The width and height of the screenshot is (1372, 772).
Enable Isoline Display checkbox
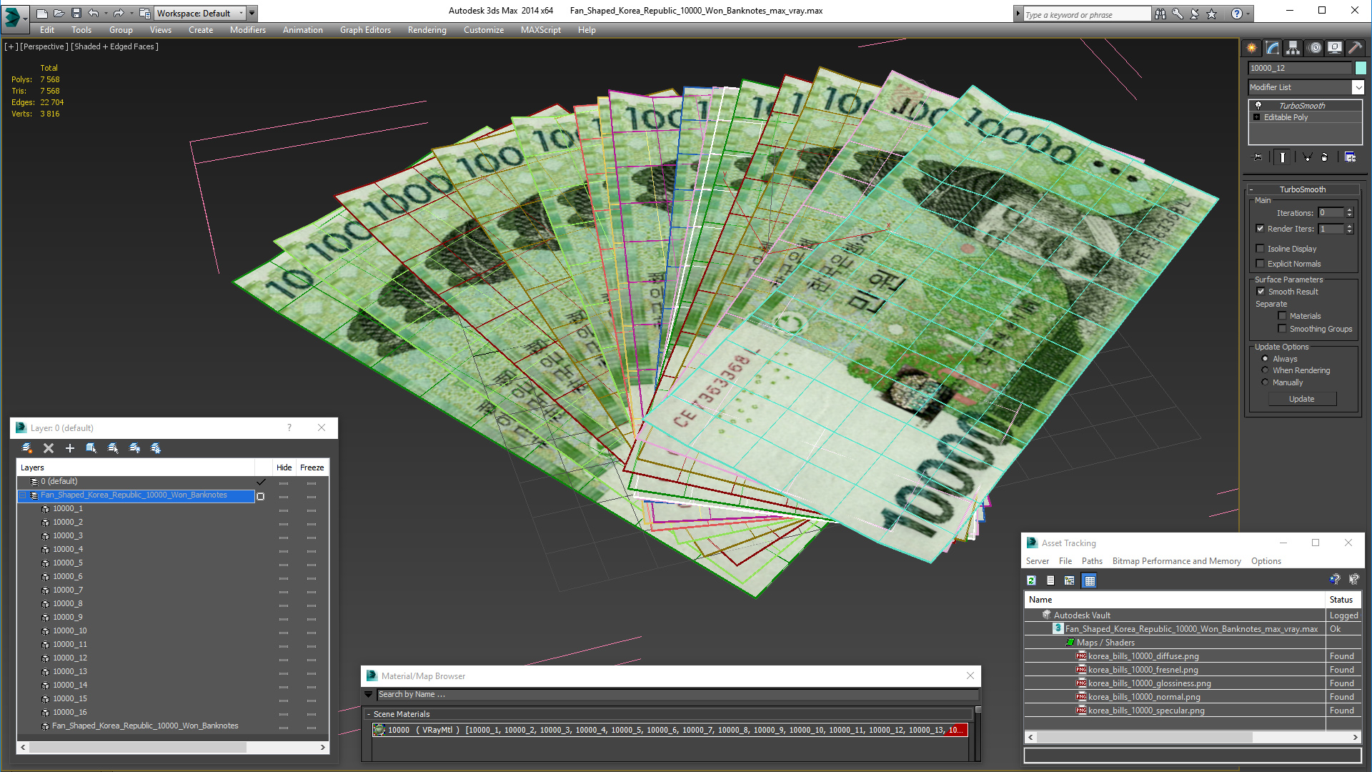(x=1261, y=249)
